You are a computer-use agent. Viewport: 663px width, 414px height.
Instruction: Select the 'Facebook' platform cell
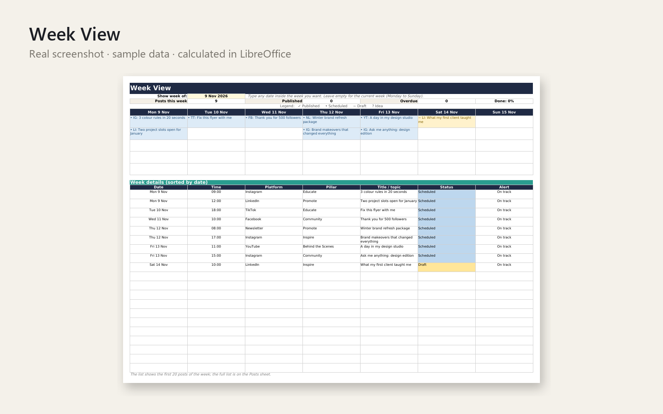pos(274,221)
